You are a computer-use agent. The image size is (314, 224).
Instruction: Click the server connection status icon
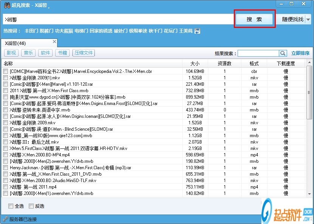(x=5, y=219)
